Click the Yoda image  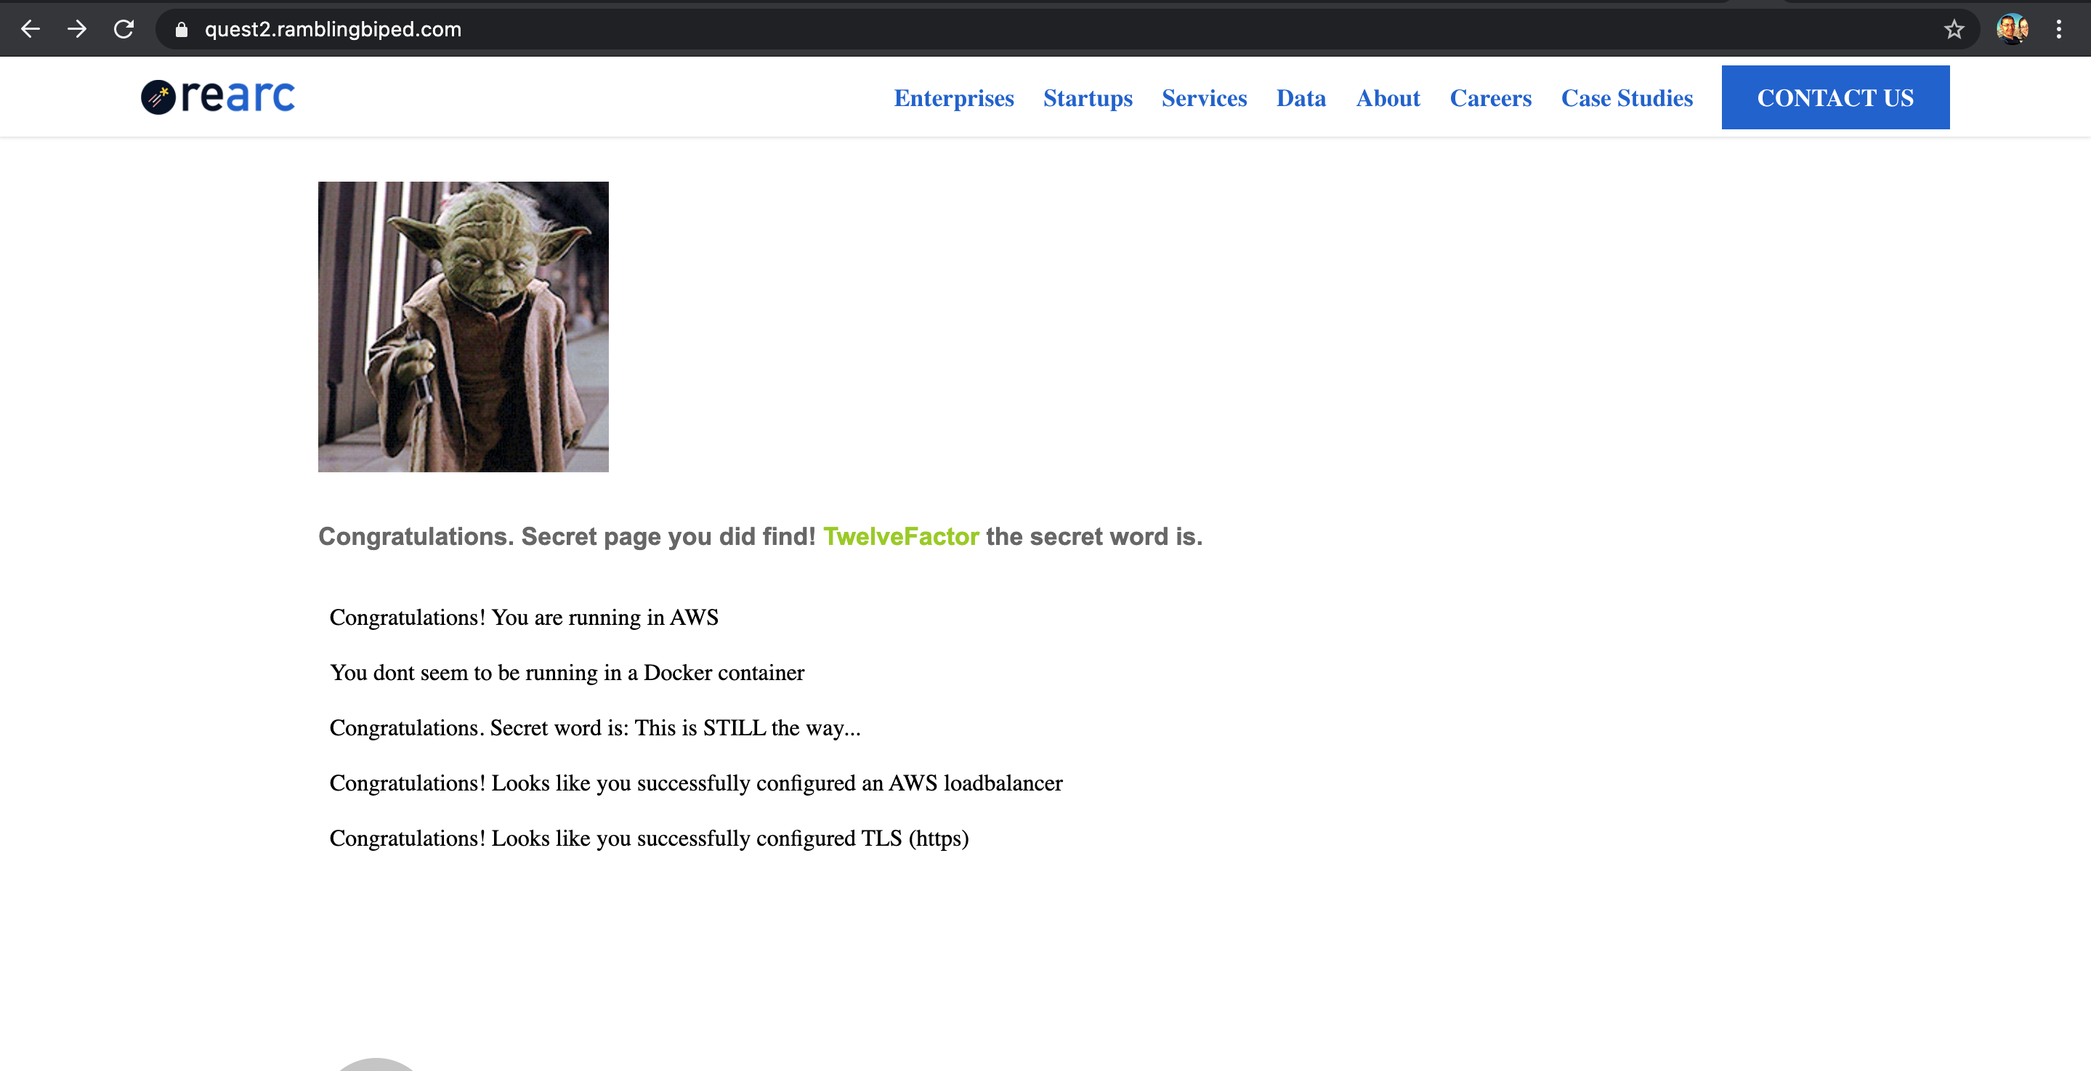[x=463, y=326]
